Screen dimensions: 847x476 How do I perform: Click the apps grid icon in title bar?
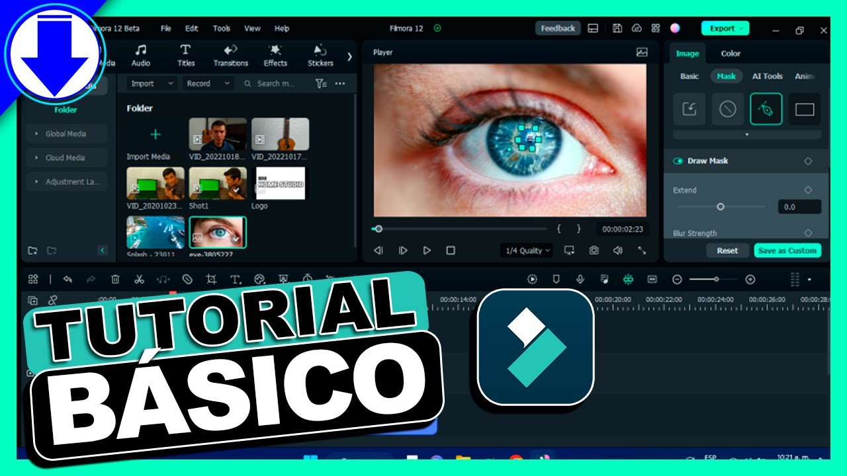[656, 28]
